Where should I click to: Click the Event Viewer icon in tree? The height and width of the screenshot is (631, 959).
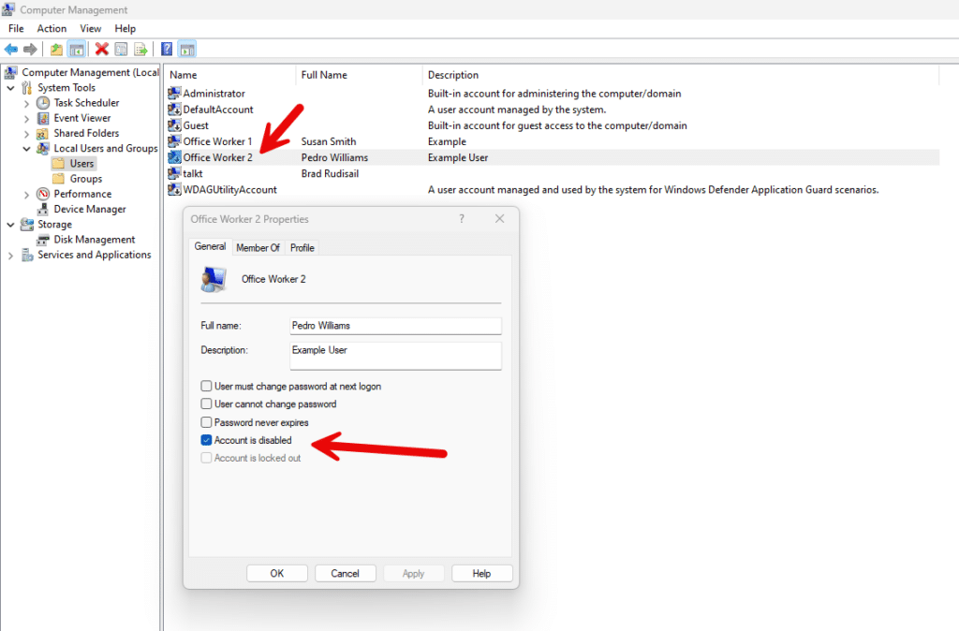pos(43,118)
